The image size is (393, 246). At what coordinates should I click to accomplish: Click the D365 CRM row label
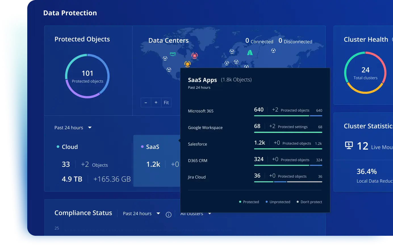(198, 160)
